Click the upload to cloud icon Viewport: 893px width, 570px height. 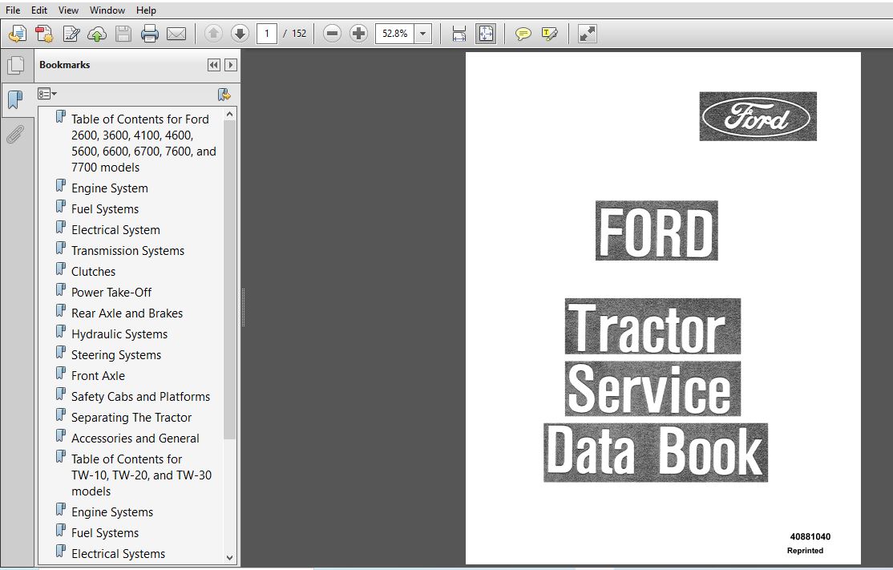(x=97, y=34)
